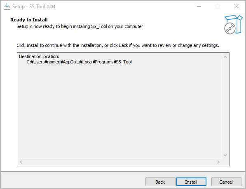Click the vertical scrollbar track in summary box

pos(225,106)
